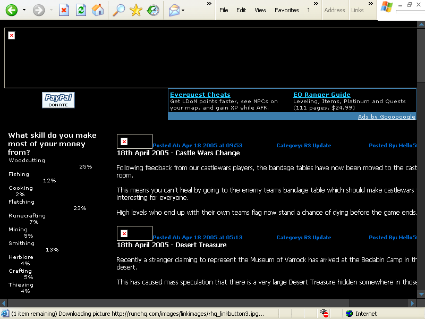Open the privacy report eye icon
The image size is (425, 319).
[x=324, y=314]
